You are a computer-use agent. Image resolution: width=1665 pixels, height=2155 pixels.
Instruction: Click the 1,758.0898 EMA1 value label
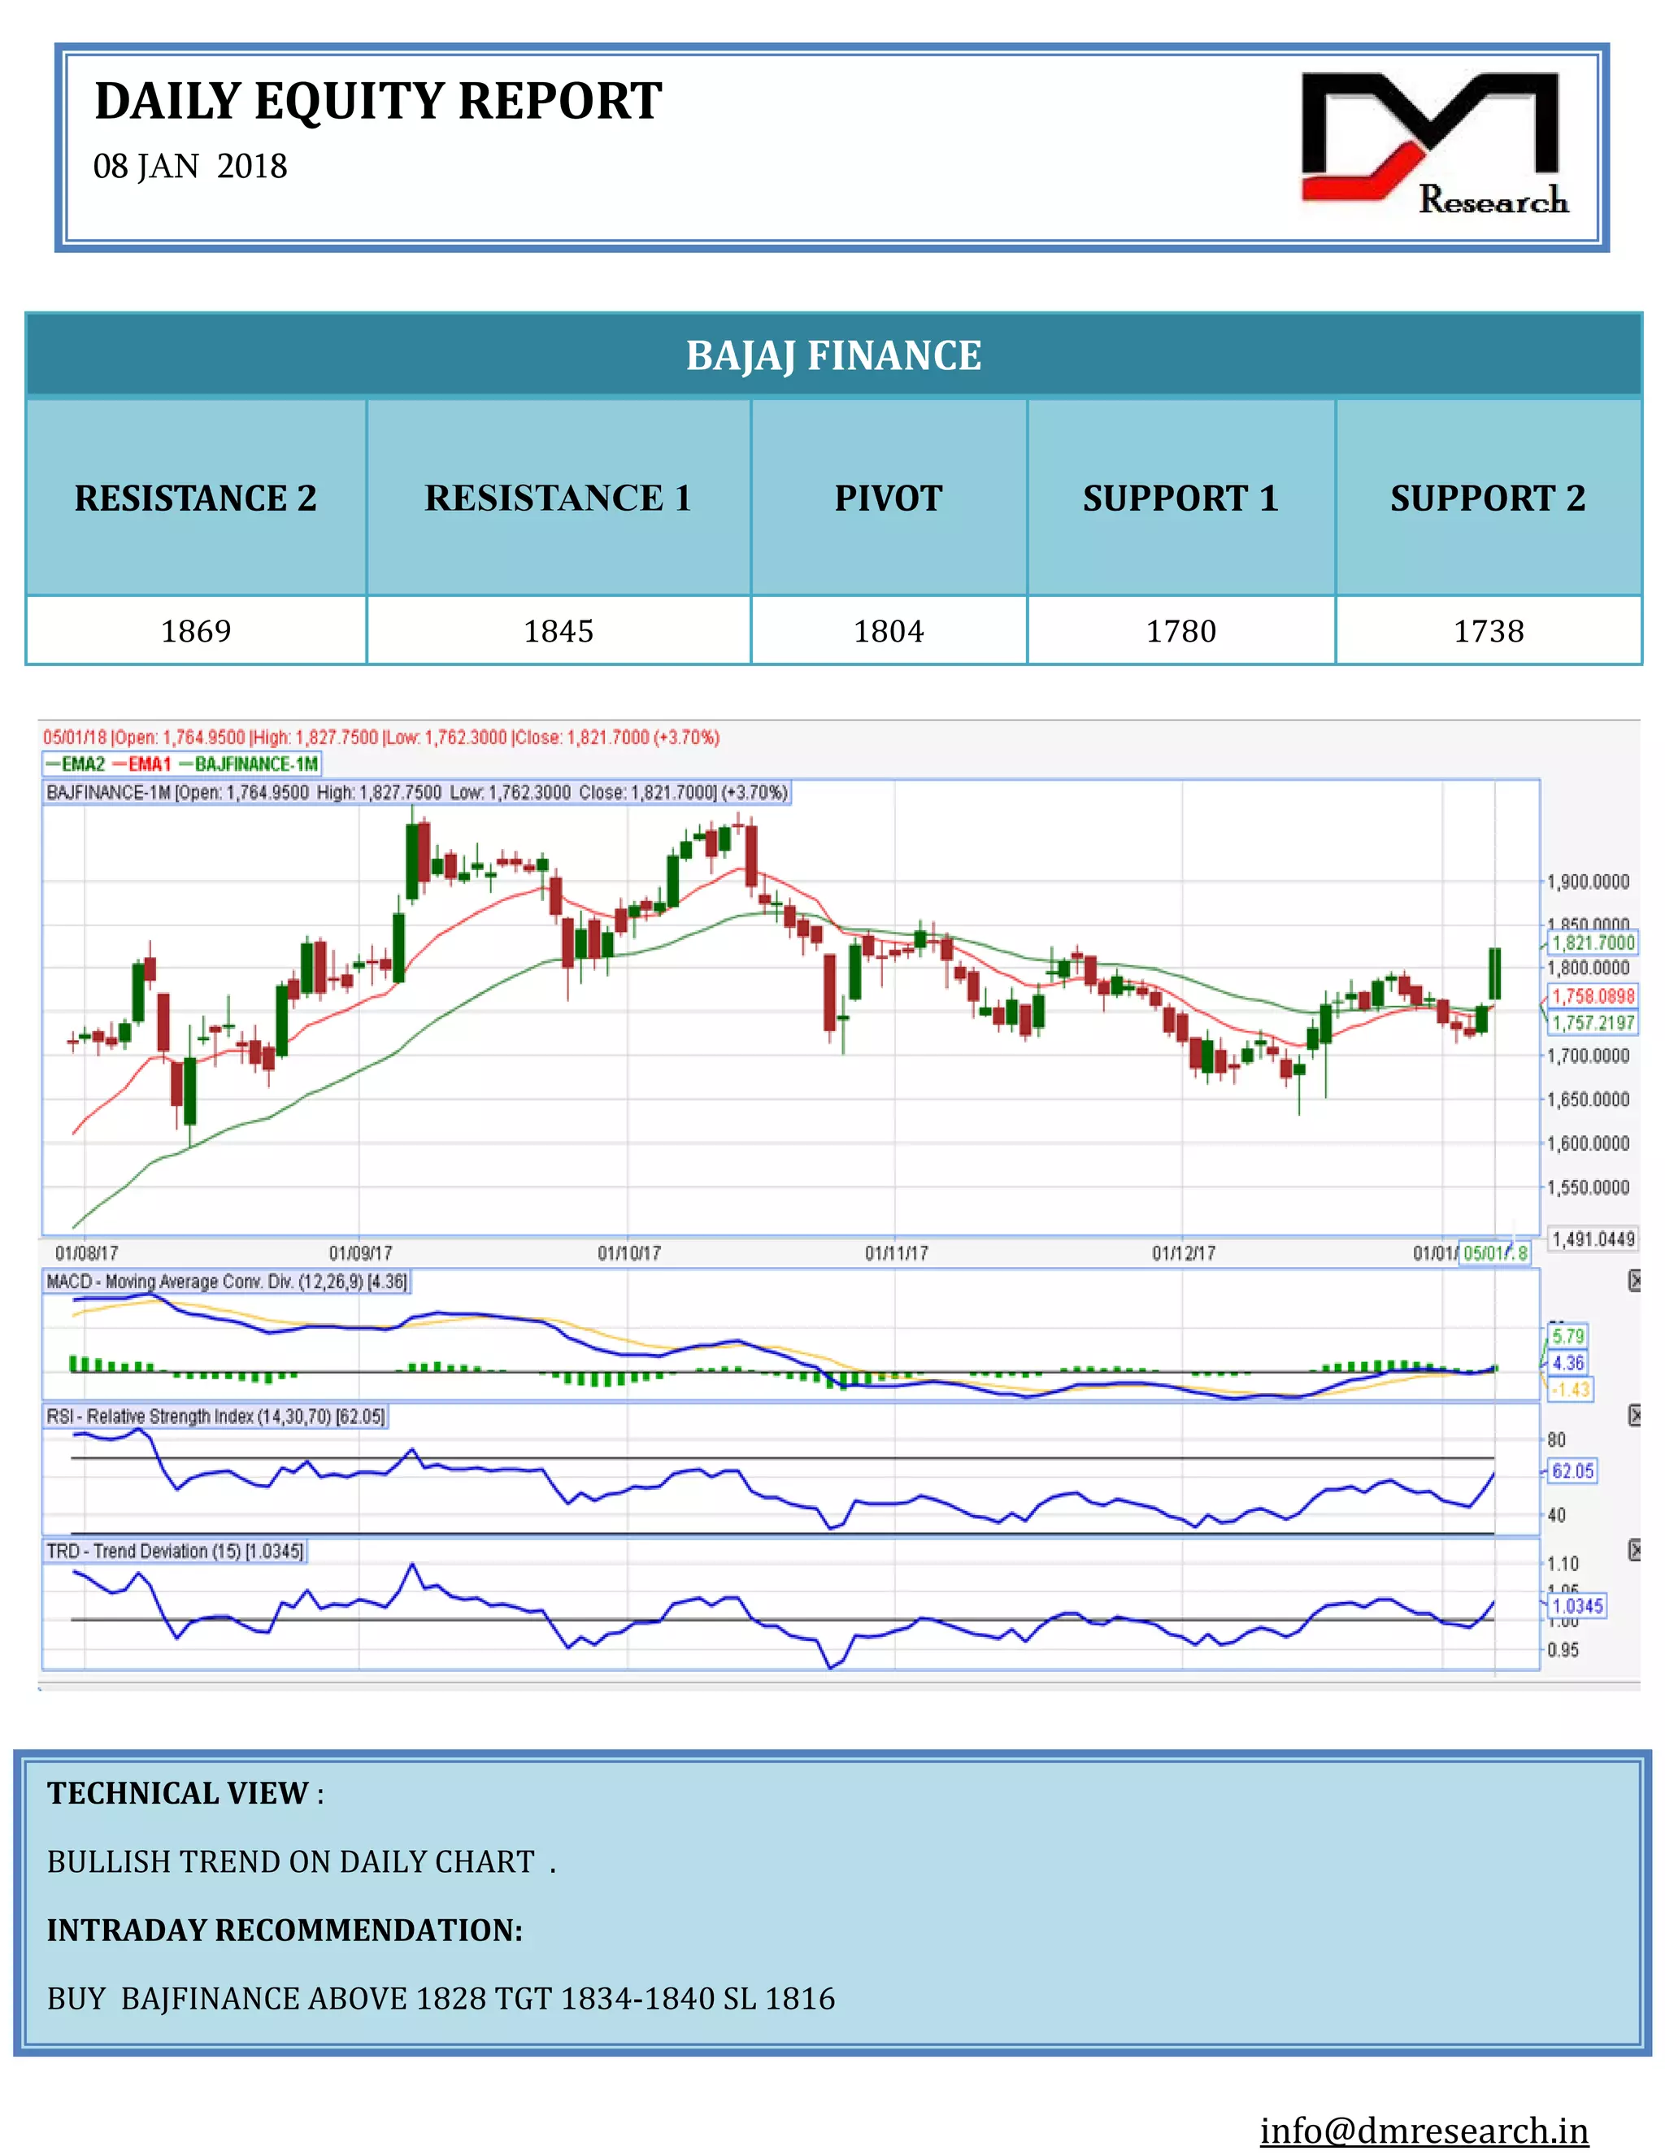1592,995
